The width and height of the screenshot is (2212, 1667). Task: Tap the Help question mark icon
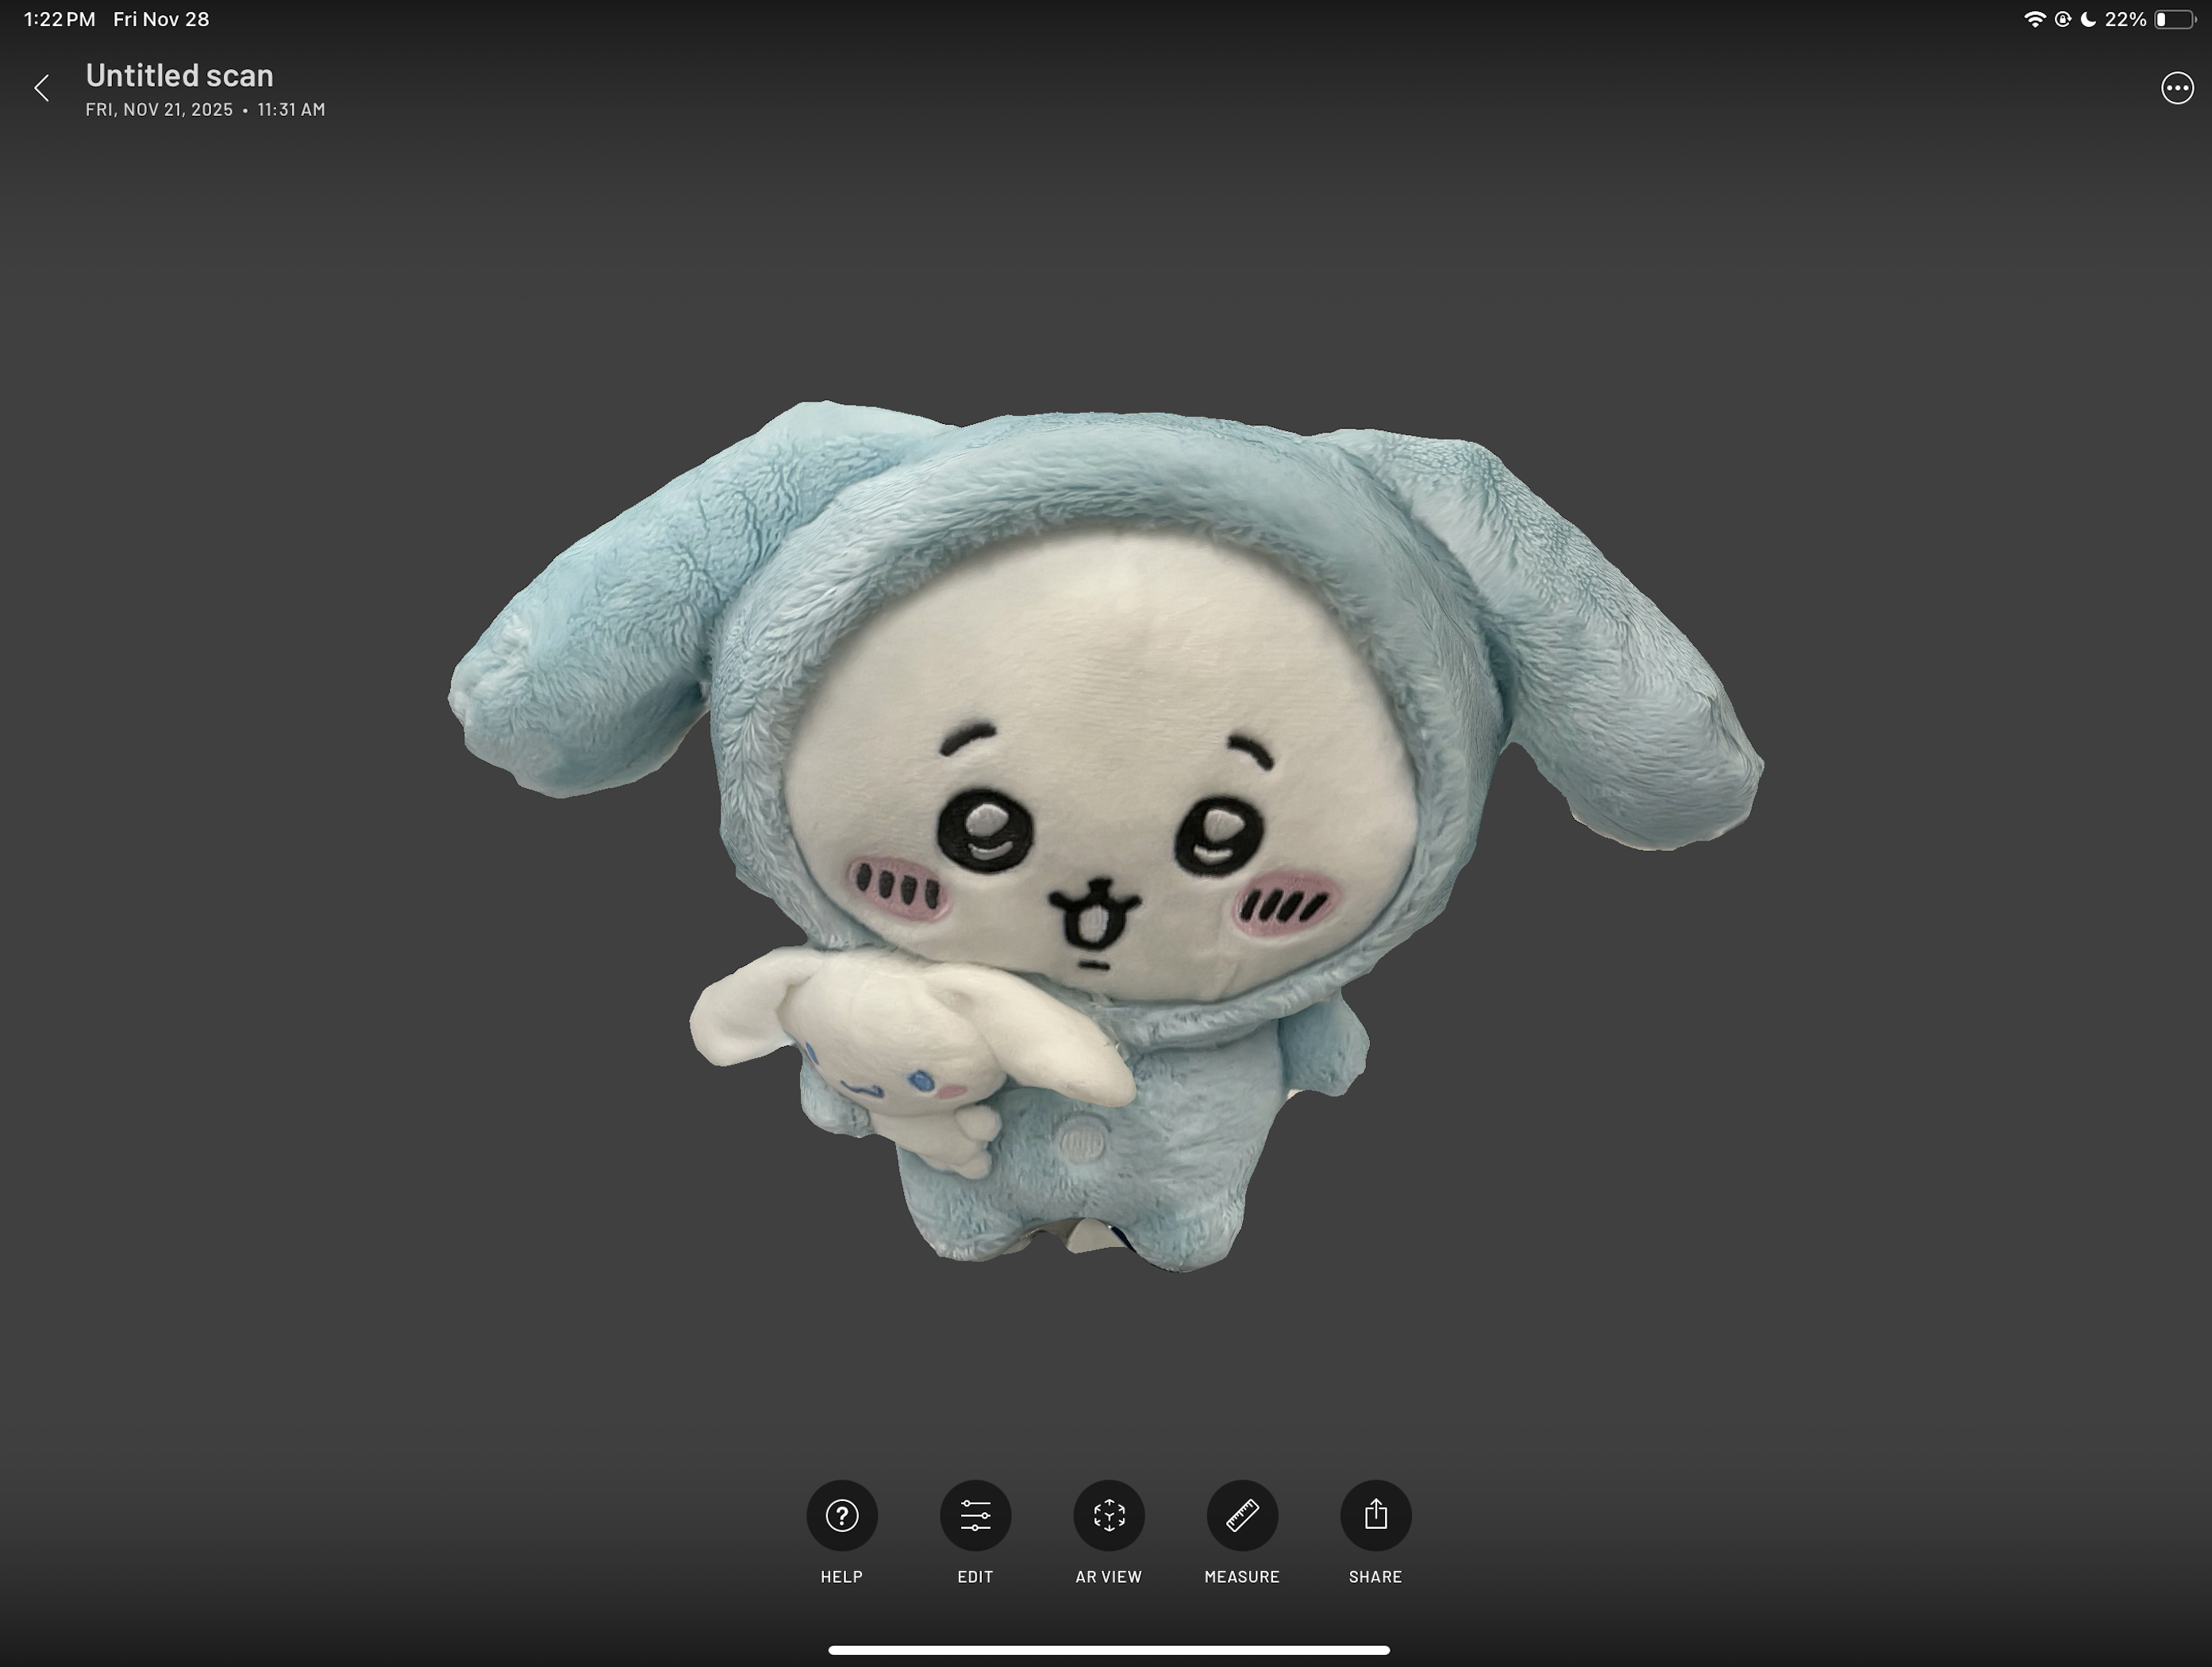click(842, 1515)
